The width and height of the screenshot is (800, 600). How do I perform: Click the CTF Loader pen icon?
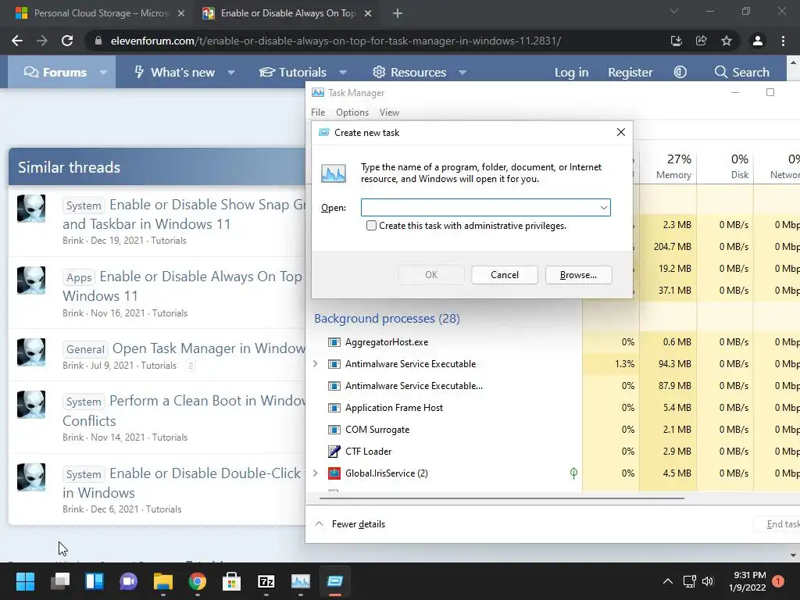pos(334,452)
